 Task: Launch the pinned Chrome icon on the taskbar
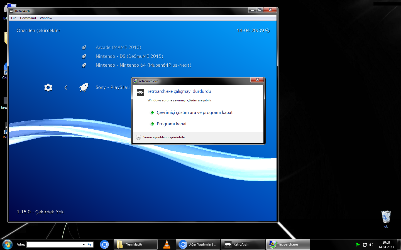click(x=104, y=244)
